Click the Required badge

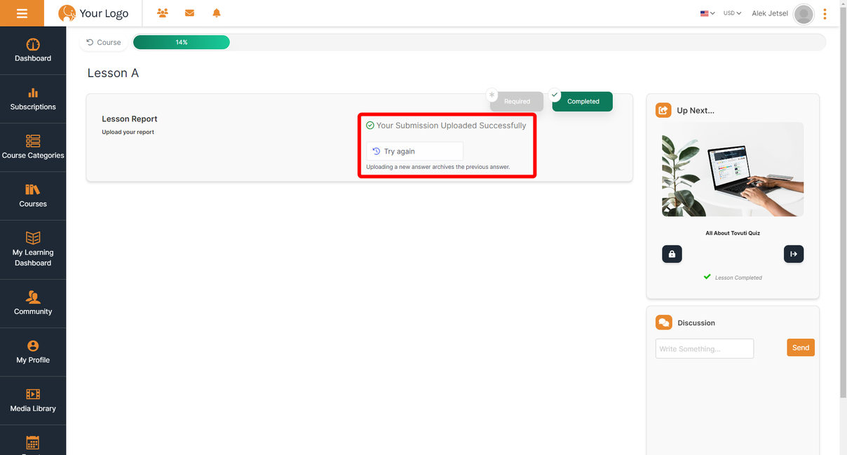click(x=517, y=102)
